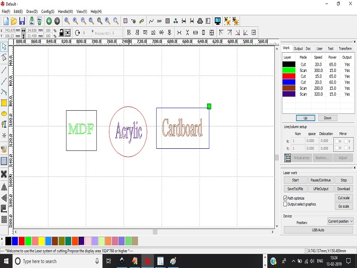The width and height of the screenshot is (357, 268).
Task: Click Type here to search box
Action: [x=57, y=261]
